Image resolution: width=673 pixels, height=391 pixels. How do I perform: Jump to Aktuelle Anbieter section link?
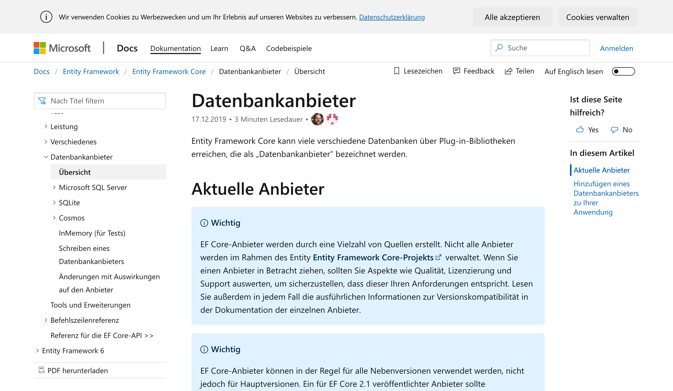point(601,170)
